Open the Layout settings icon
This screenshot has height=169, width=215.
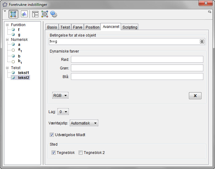tap(35, 14)
